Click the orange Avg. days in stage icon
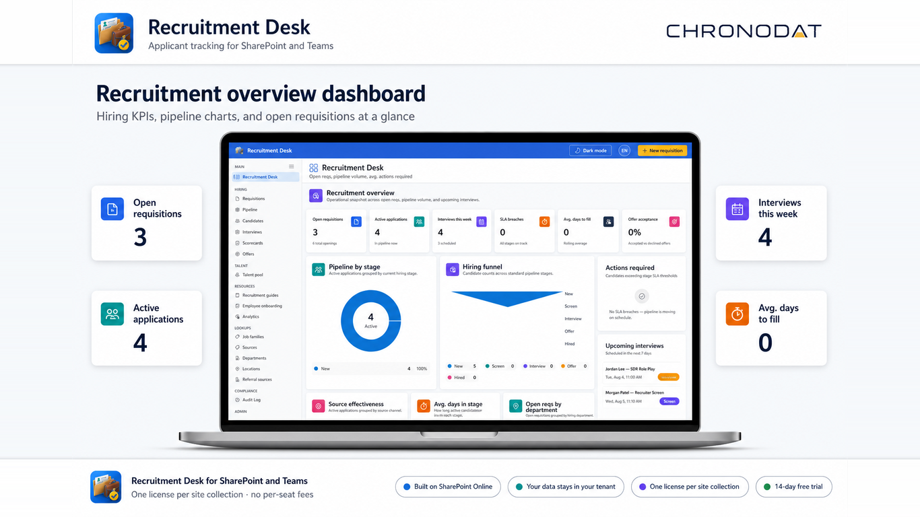Image resolution: width=920 pixels, height=517 pixels. [x=423, y=406]
